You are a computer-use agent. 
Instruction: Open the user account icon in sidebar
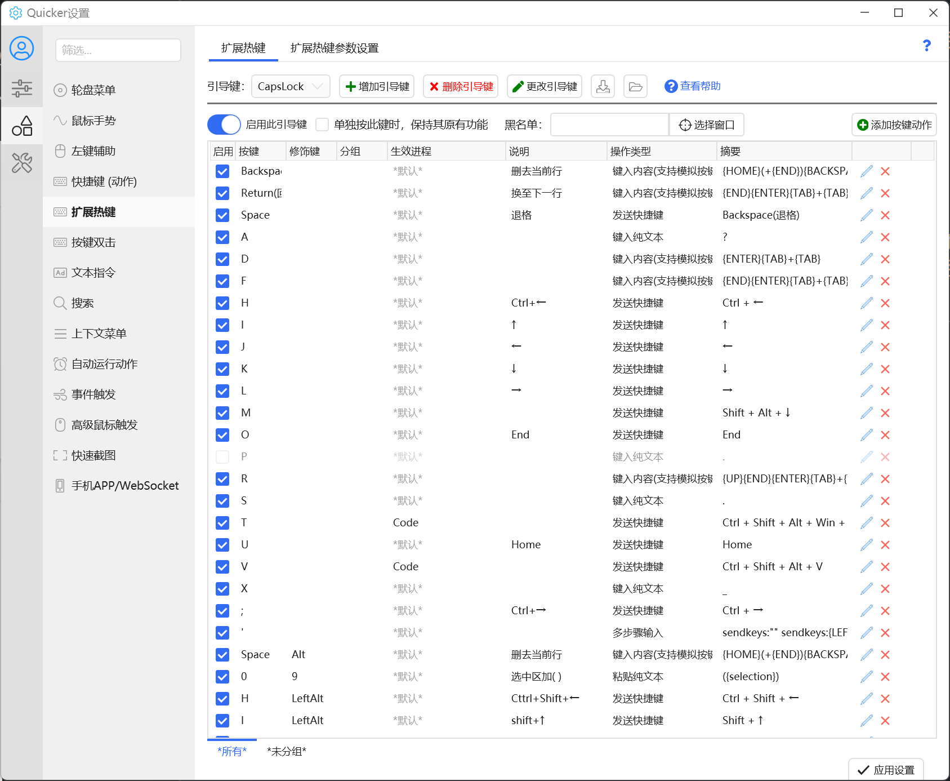[x=22, y=48]
